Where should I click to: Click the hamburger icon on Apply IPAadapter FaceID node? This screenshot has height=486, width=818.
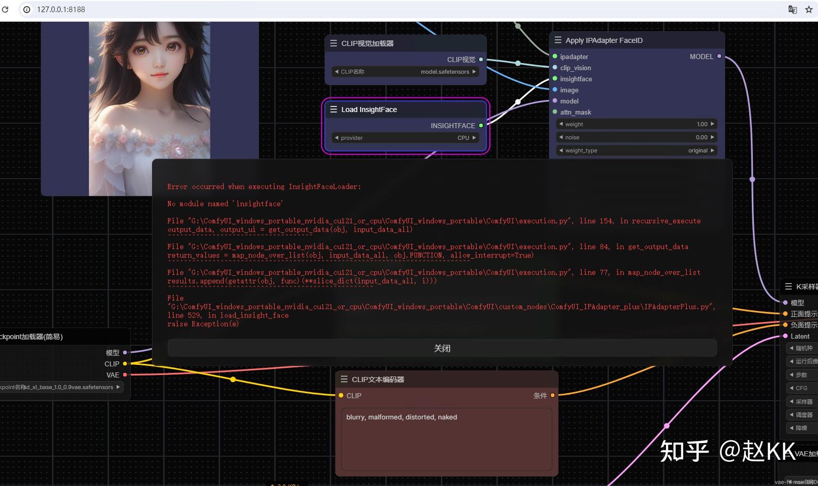click(557, 40)
